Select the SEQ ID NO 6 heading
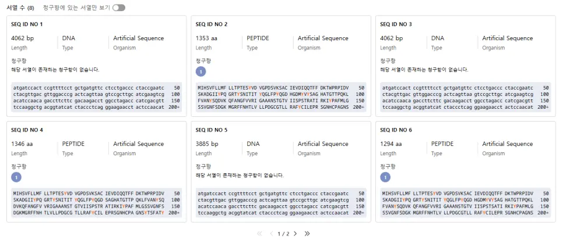This screenshot has width=563, height=246. (x=396, y=130)
